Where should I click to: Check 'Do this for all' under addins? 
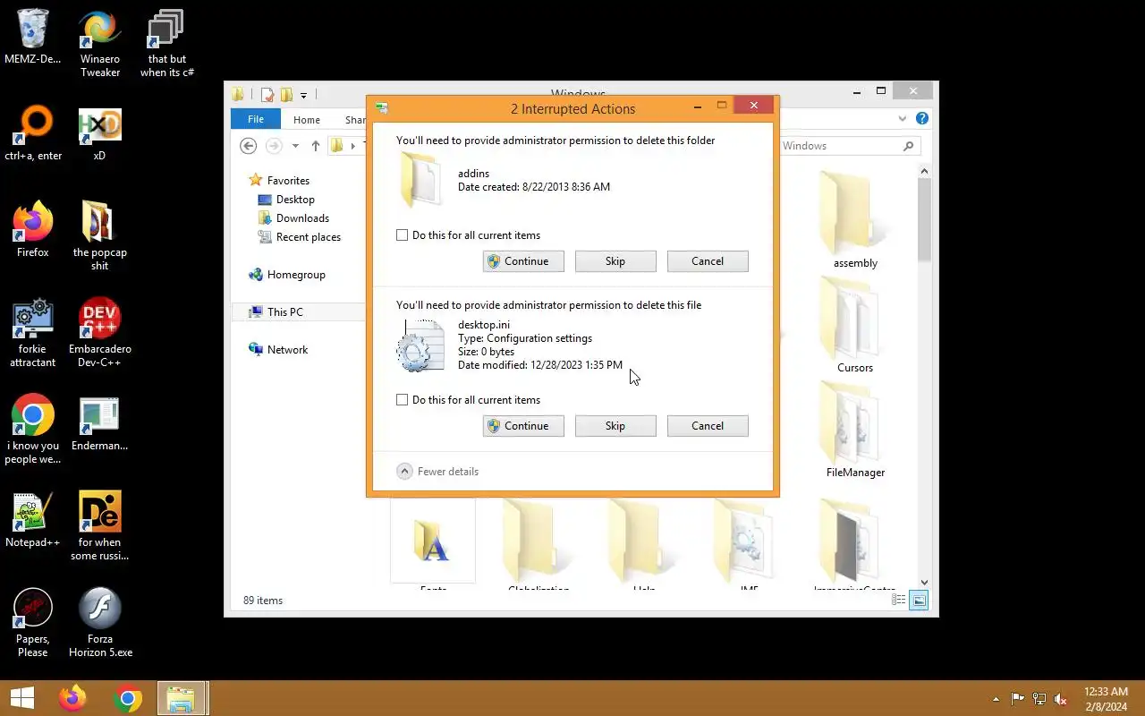click(403, 235)
